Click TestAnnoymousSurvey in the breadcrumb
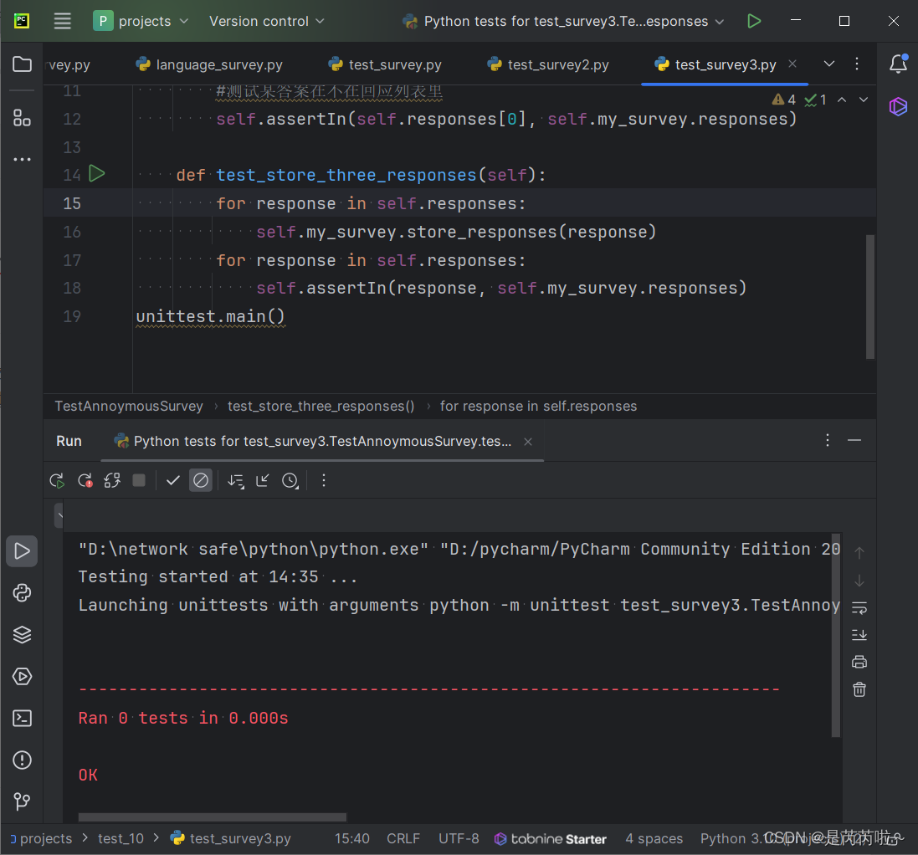918x855 pixels. click(x=129, y=406)
